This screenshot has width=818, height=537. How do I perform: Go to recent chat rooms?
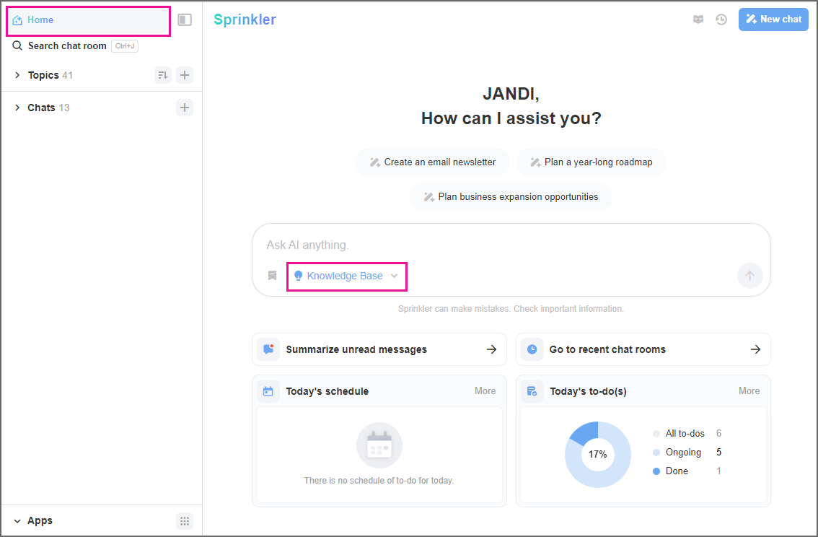[643, 349]
